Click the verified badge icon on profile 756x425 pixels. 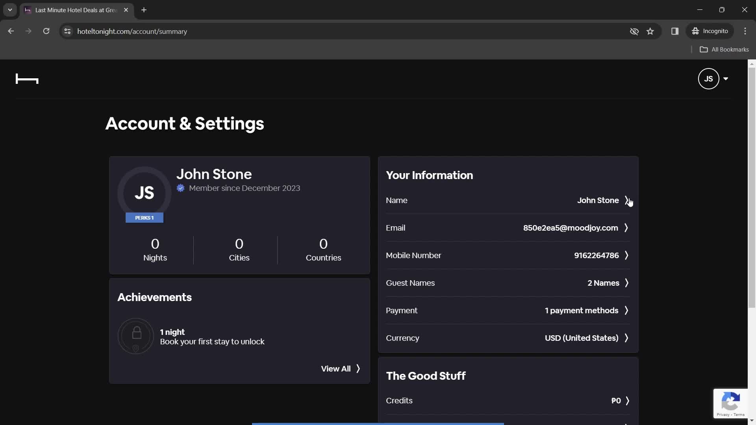[x=181, y=188]
